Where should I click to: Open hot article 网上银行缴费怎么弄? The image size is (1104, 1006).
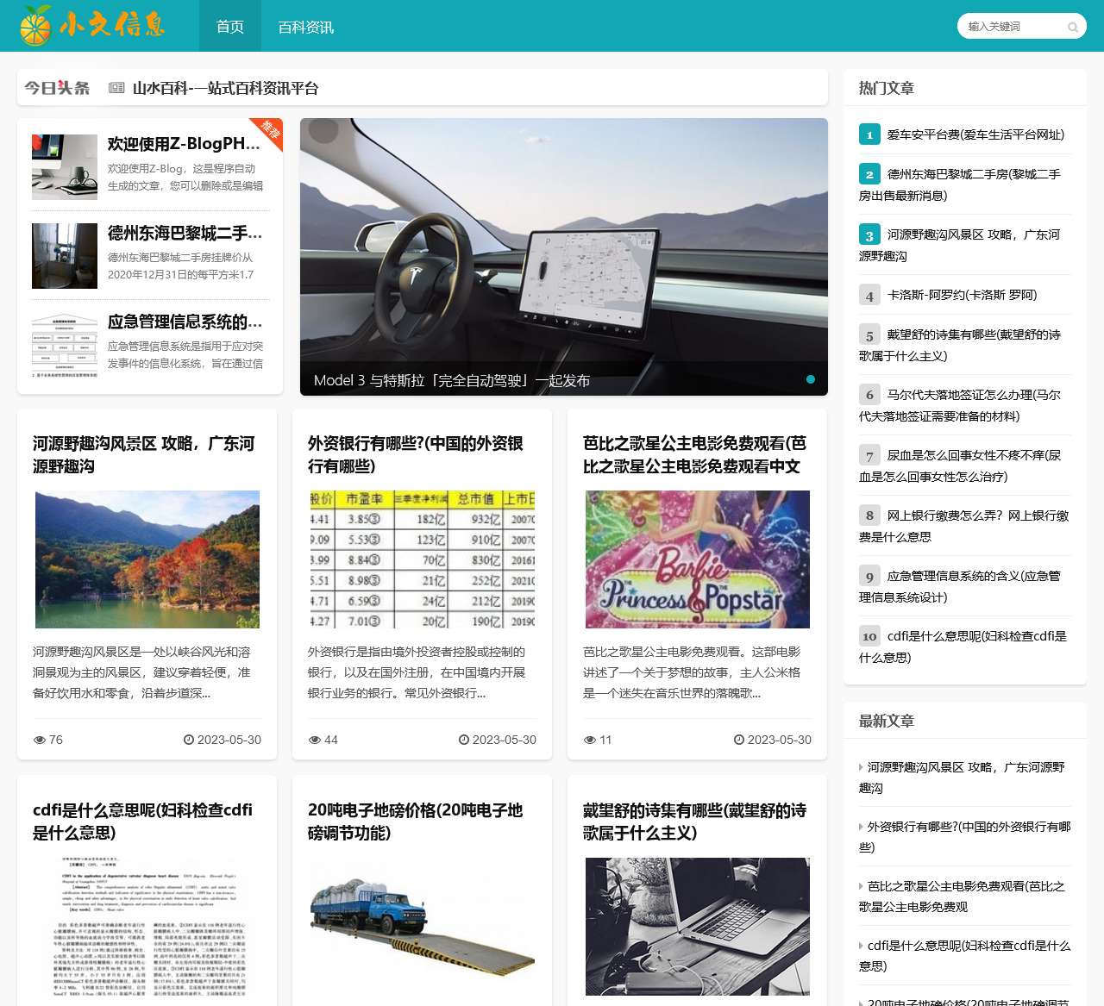(x=963, y=526)
